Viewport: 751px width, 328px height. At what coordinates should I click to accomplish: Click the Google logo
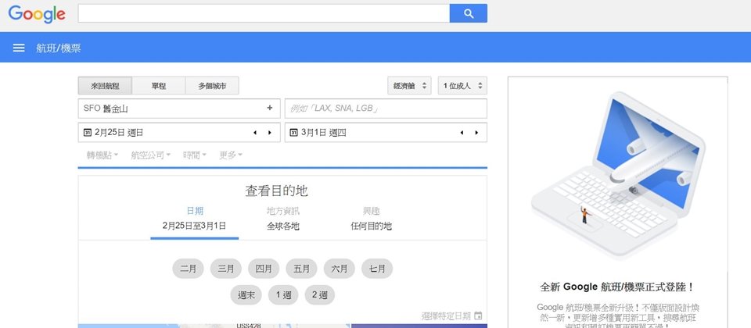(x=37, y=14)
